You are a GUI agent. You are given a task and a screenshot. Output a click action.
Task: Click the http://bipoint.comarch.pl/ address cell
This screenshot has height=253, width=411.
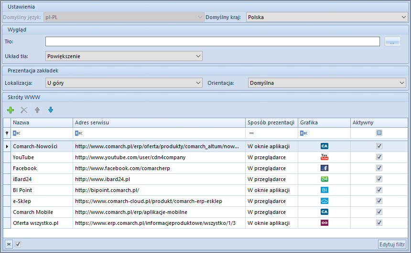coord(159,190)
